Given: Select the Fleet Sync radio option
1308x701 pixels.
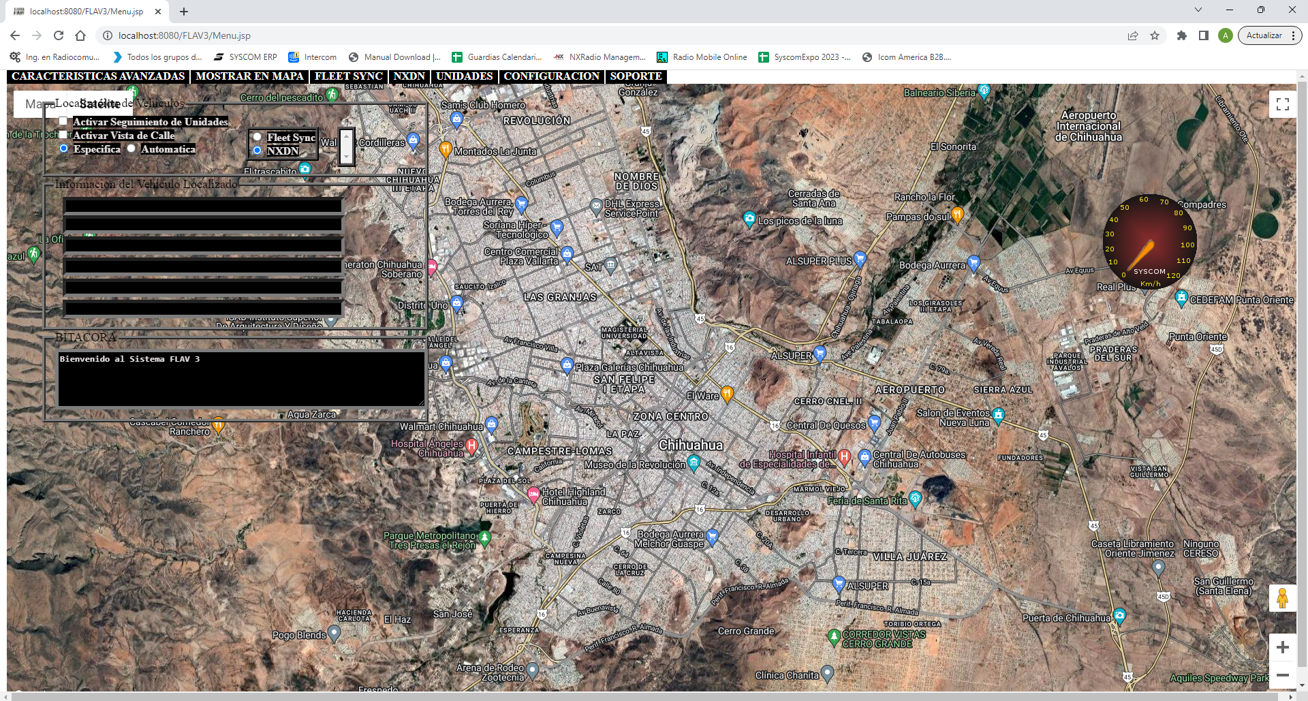Looking at the screenshot, I should click(257, 137).
